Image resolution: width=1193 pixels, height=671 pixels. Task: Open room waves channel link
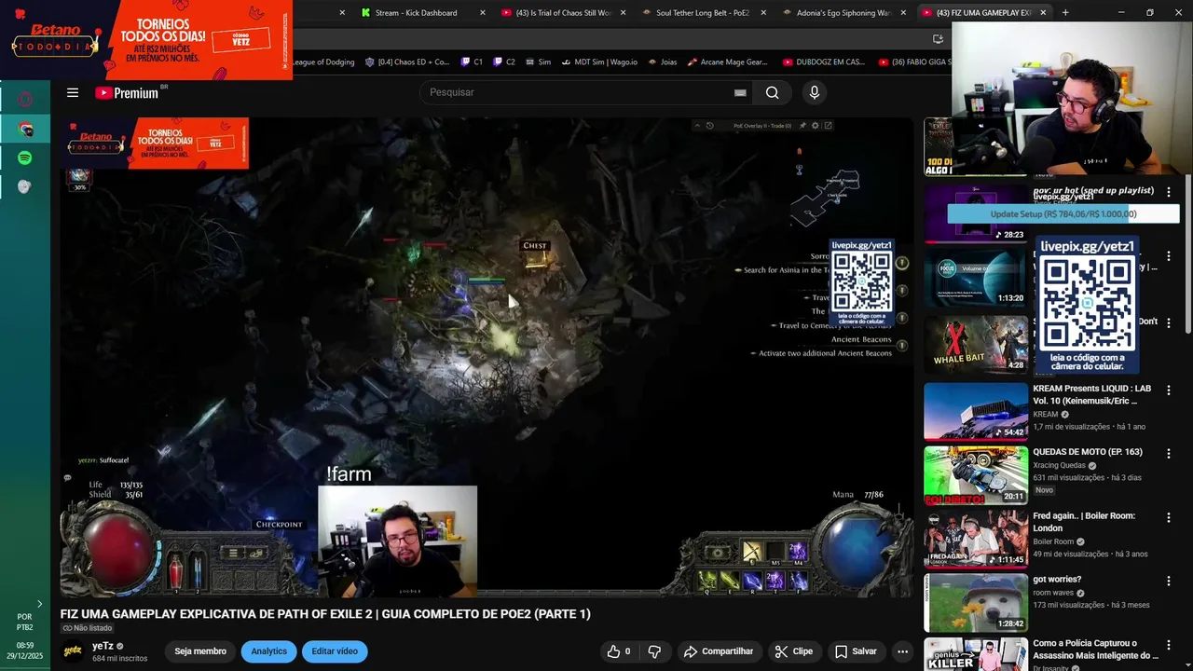(1053, 593)
